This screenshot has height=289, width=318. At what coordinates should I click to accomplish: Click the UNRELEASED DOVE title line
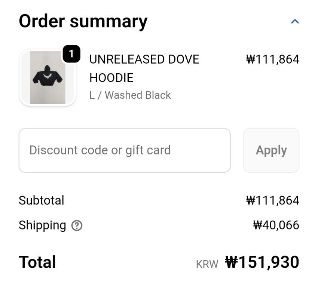[144, 59]
